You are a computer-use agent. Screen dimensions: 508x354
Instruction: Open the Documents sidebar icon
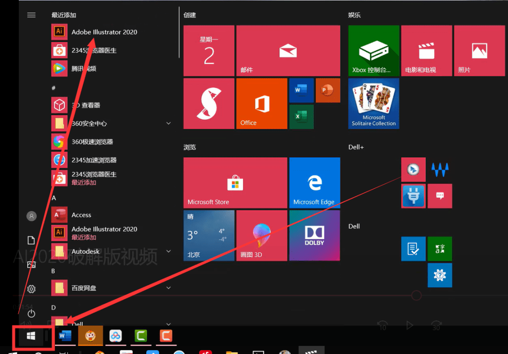pyautogui.click(x=32, y=240)
